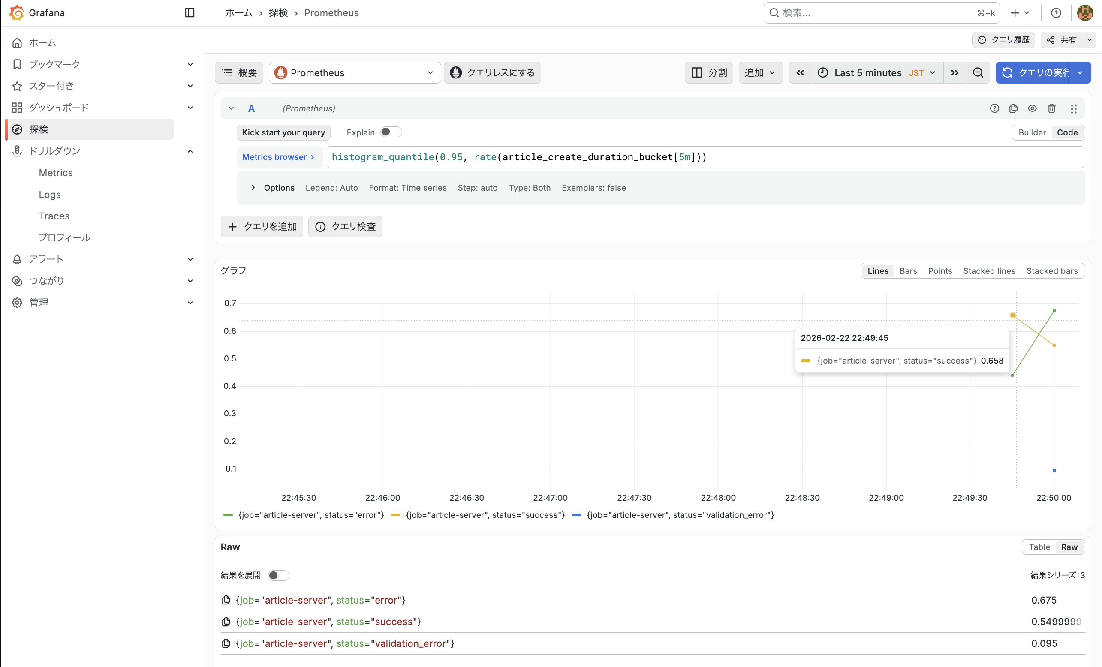Image resolution: width=1102 pixels, height=667 pixels.
Task: Click the yellow status="success" legend swatch
Action: point(395,515)
